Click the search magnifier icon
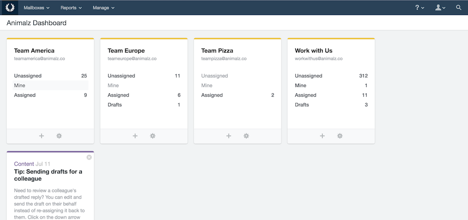Screen dimensions: 468x220 click(459, 8)
